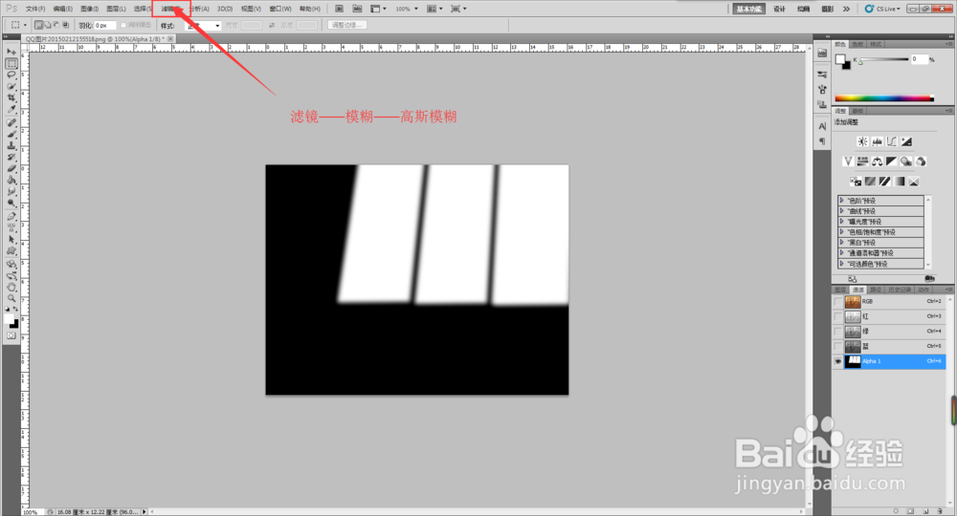This screenshot has height=516, width=957.
Task: Expand the "曝光度"预设 presets list
Action: point(841,221)
